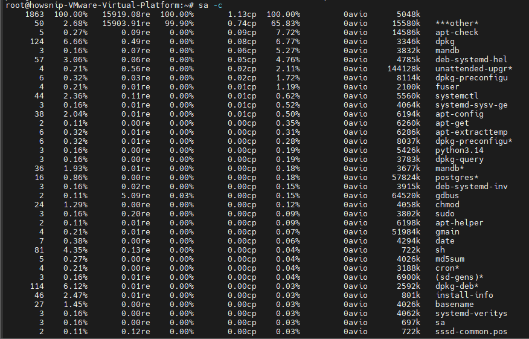529x339 pixels.
Task: Select the 'basename' entry
Action: pos(455,304)
